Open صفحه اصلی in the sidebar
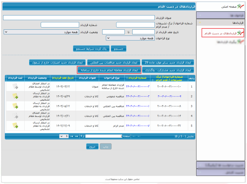 pos(229,6)
